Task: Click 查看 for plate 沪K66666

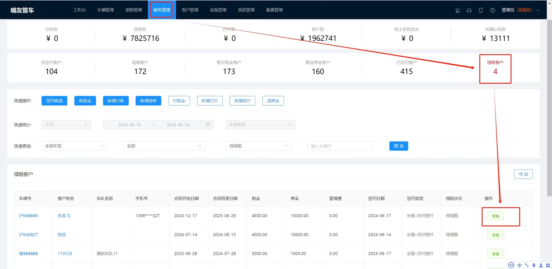Action: pyautogui.click(x=496, y=216)
